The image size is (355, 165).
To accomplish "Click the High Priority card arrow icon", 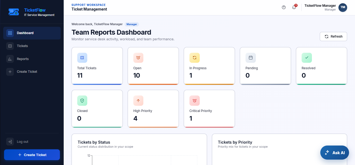I will coord(138,100).
